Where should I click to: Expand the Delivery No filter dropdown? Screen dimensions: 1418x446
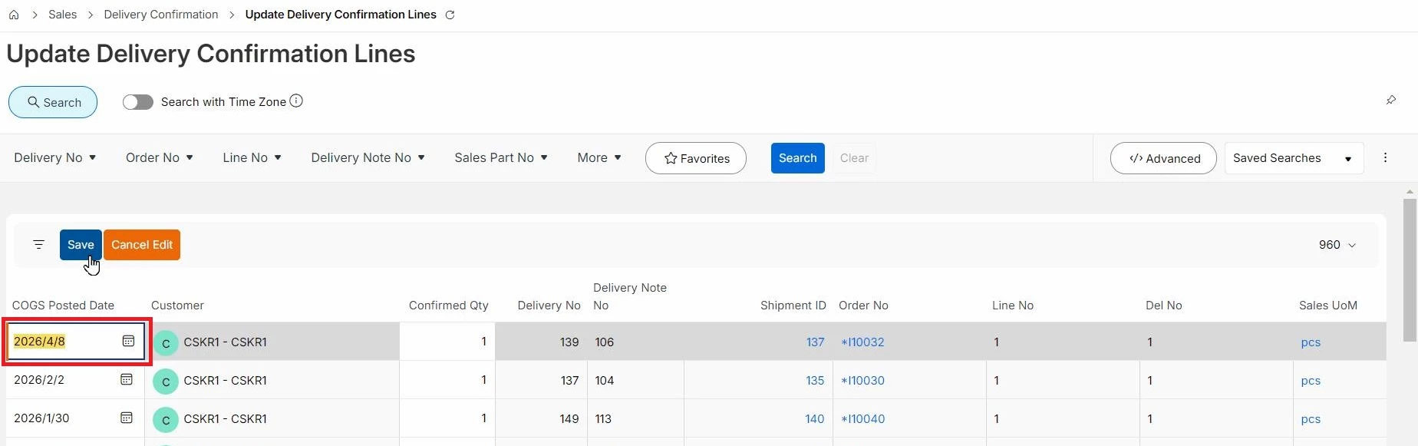55,157
